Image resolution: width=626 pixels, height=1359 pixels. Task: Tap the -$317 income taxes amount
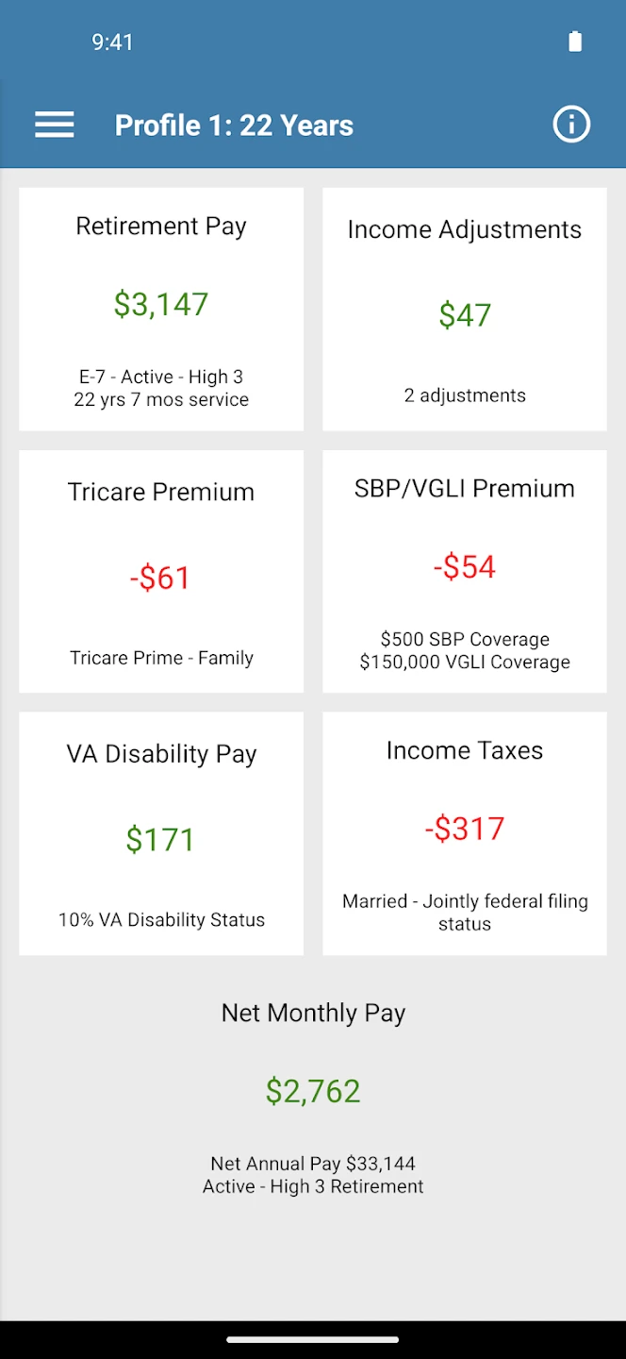[465, 829]
